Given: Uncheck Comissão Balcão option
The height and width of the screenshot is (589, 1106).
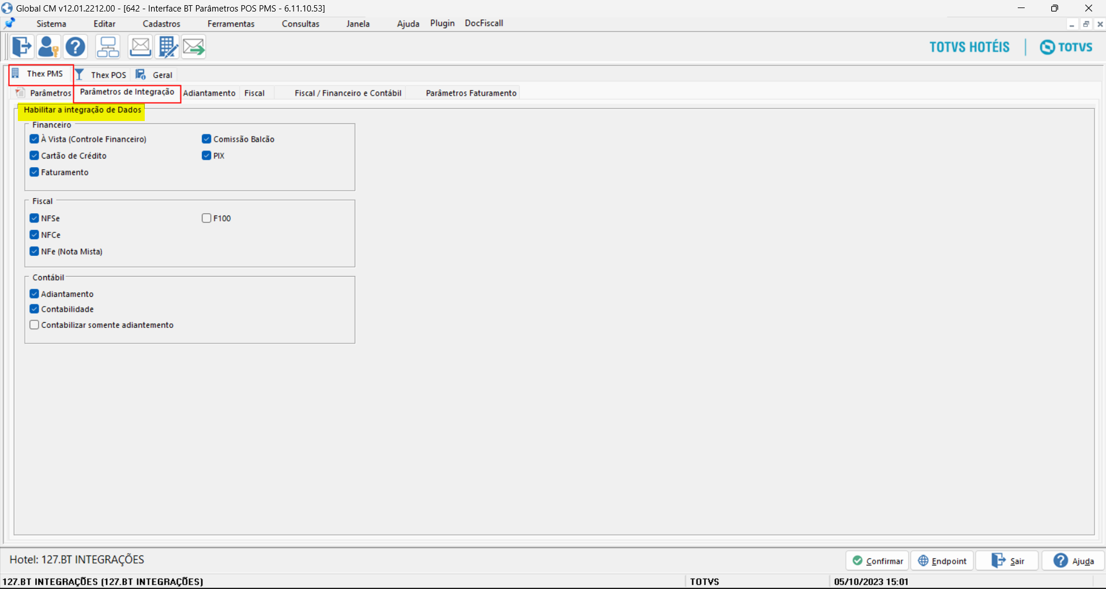Looking at the screenshot, I should pos(206,139).
